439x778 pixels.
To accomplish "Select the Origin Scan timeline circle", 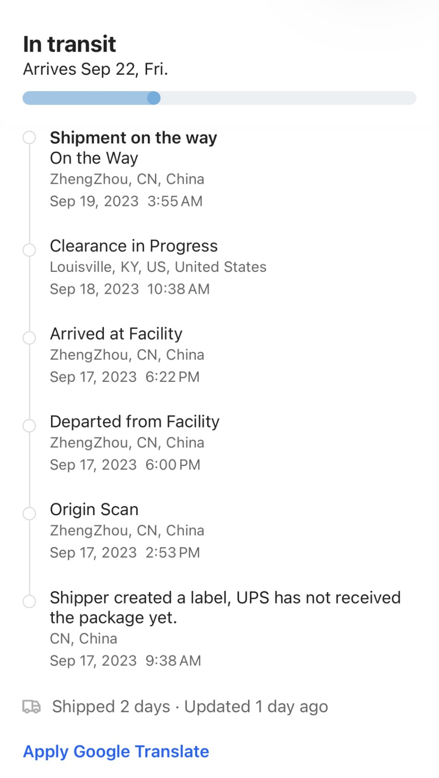I will point(29,513).
